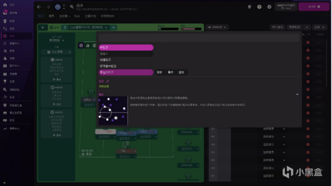Open the Squad (阵容) shirt icon

pyautogui.click(x=5, y=21)
